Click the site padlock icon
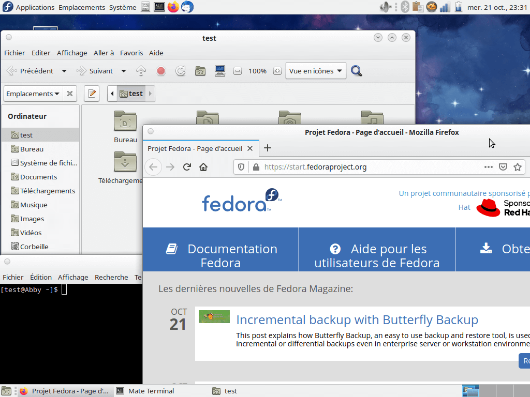 point(256,167)
